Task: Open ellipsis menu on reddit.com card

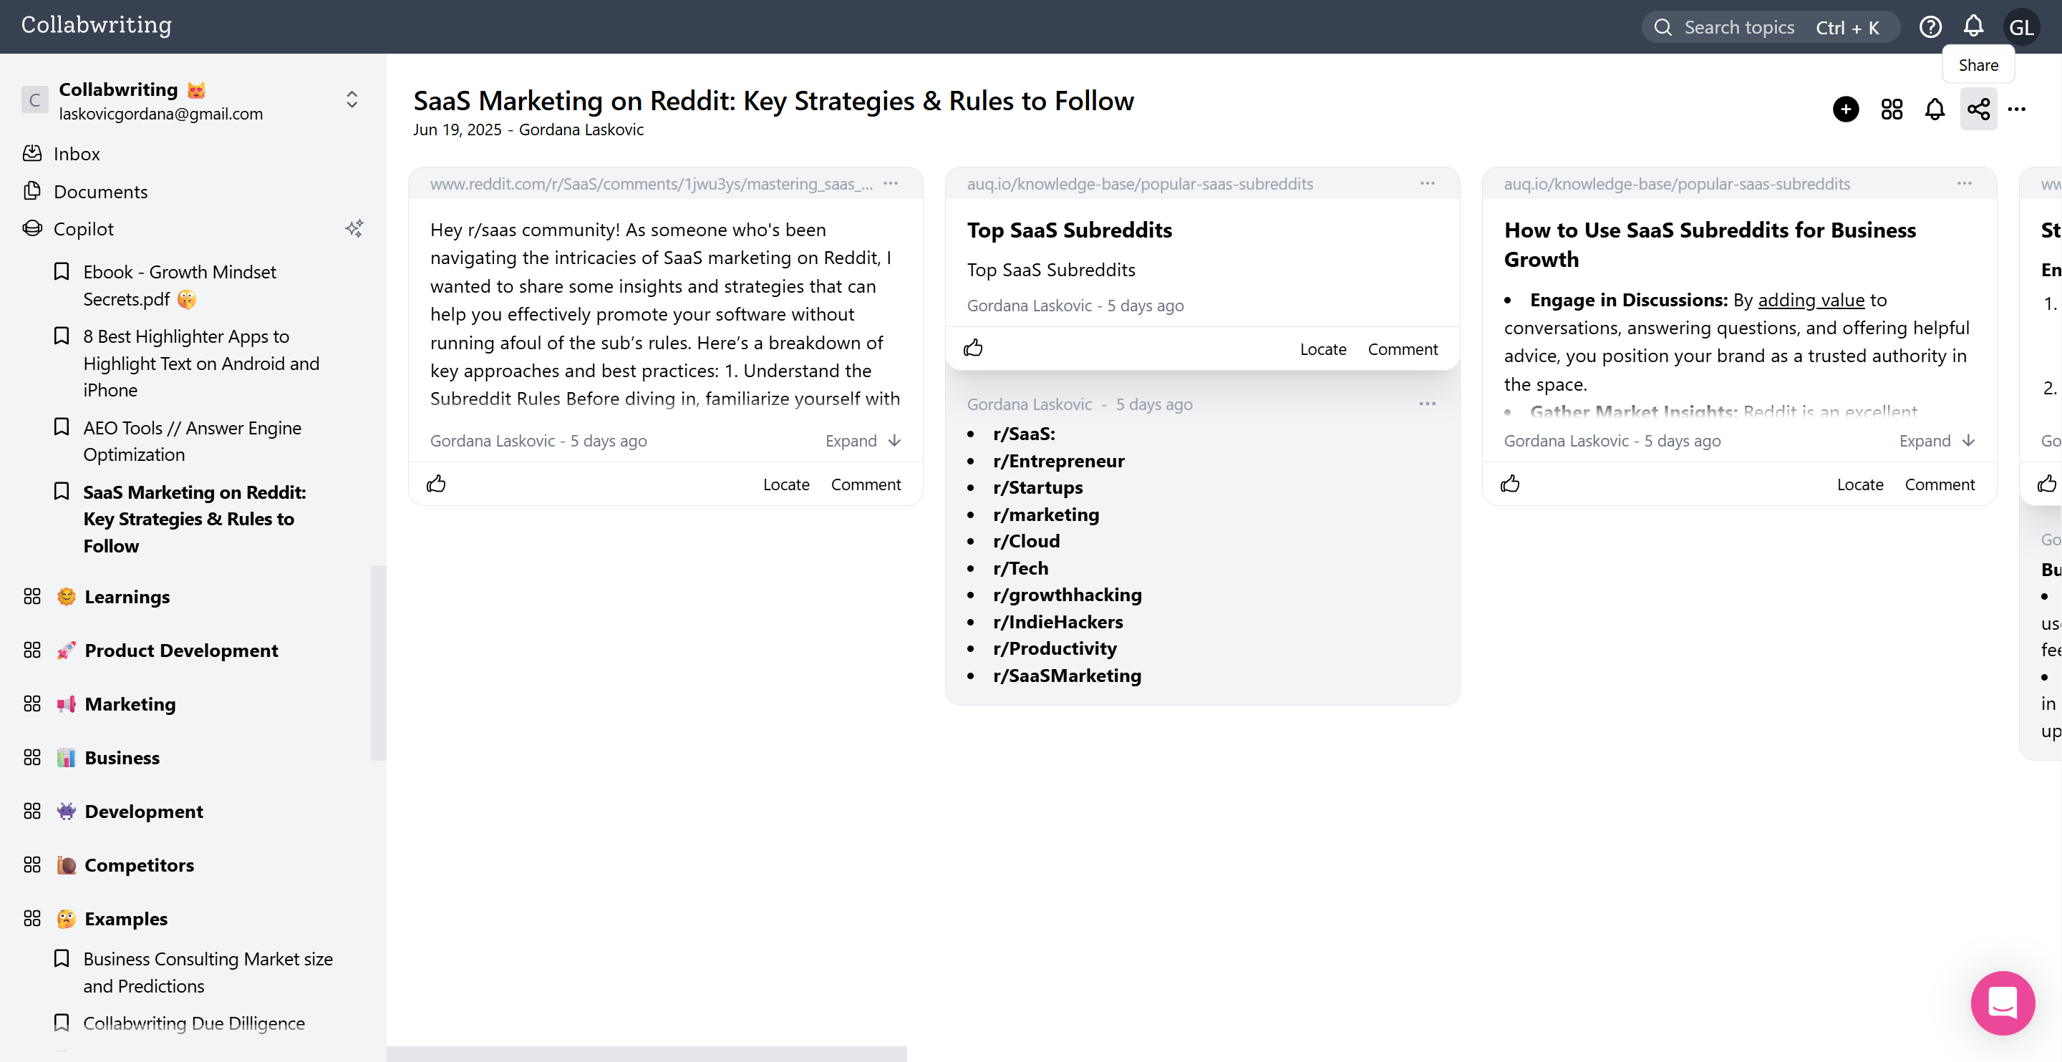Action: (891, 183)
